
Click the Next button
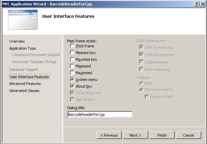coord(135,135)
